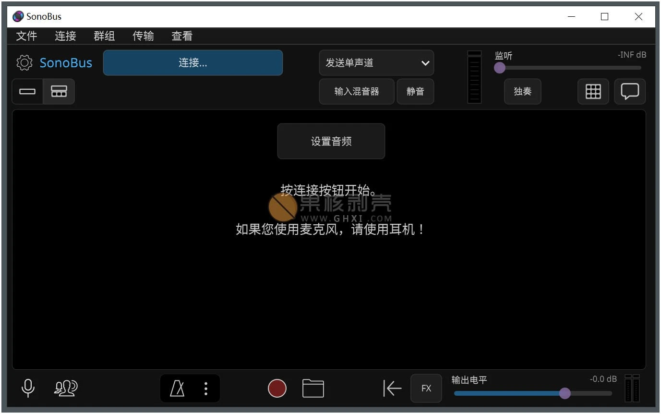Image resolution: width=661 pixels, height=414 pixels.
Task: Toggle the 独奏 solo button
Action: 523,92
